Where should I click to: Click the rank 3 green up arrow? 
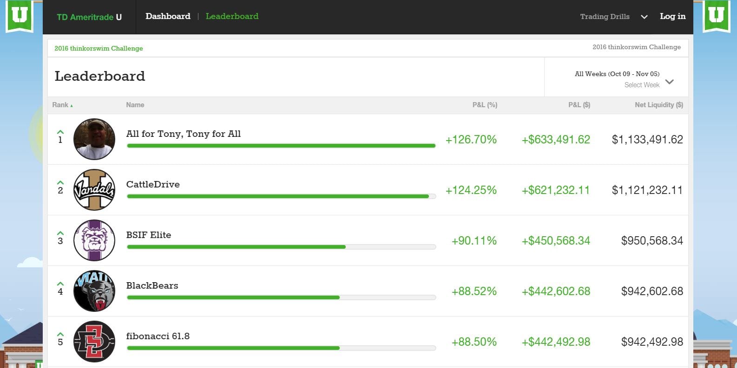(x=60, y=233)
